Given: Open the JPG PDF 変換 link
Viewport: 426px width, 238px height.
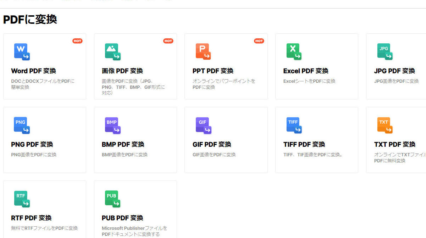Looking at the screenshot, I should [x=394, y=71].
